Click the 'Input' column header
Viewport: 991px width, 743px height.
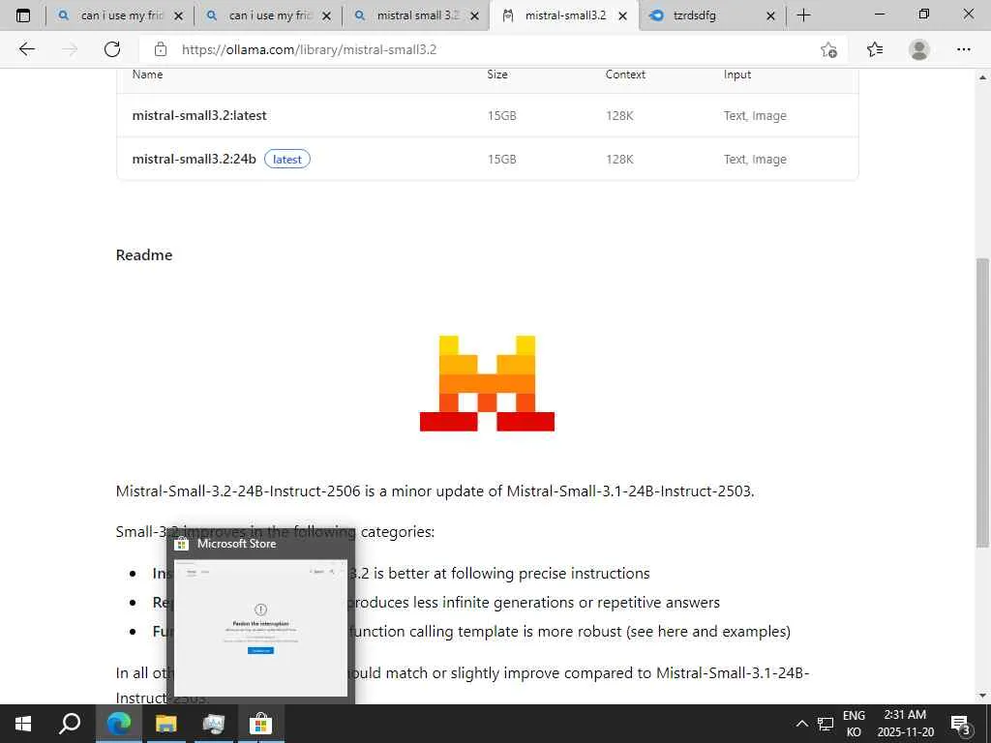(x=736, y=74)
